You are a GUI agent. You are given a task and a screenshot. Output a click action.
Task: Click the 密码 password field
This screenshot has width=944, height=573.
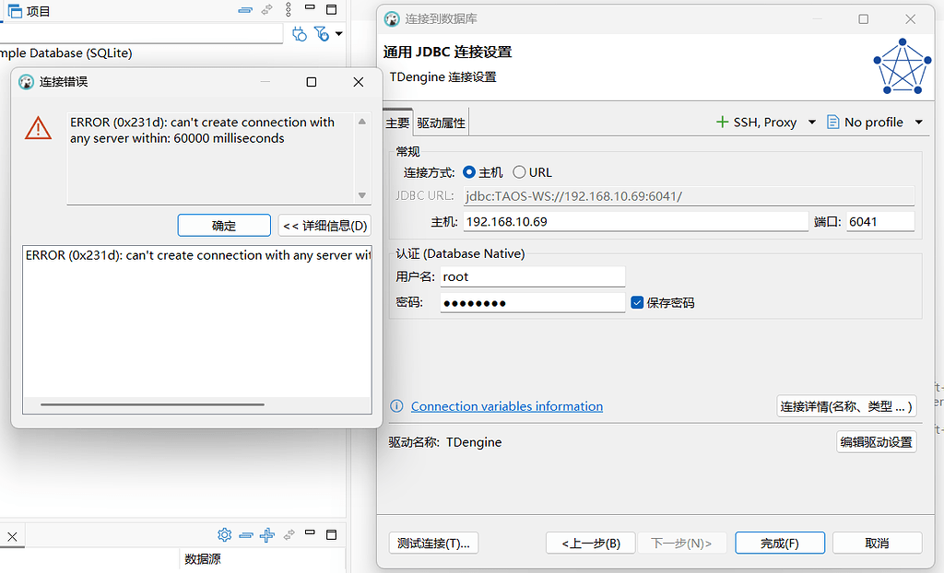533,303
